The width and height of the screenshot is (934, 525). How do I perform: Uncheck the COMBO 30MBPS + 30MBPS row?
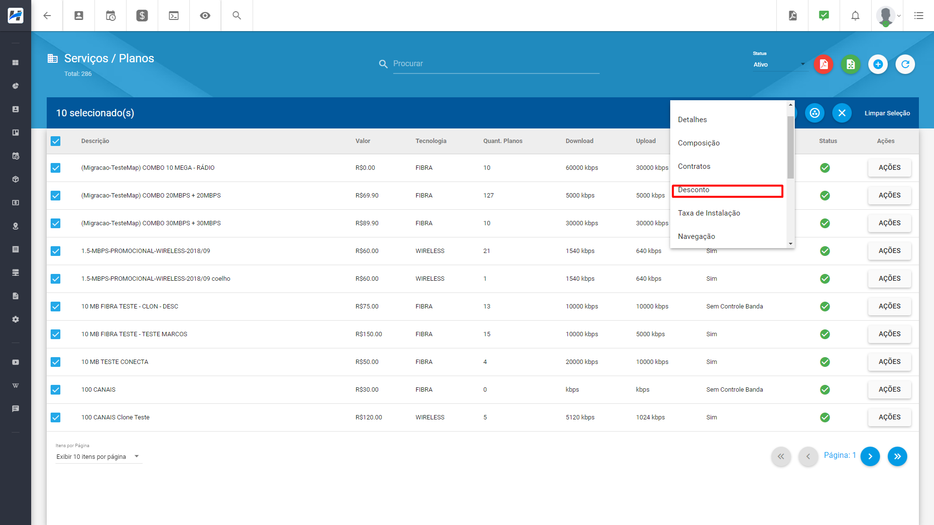click(55, 223)
